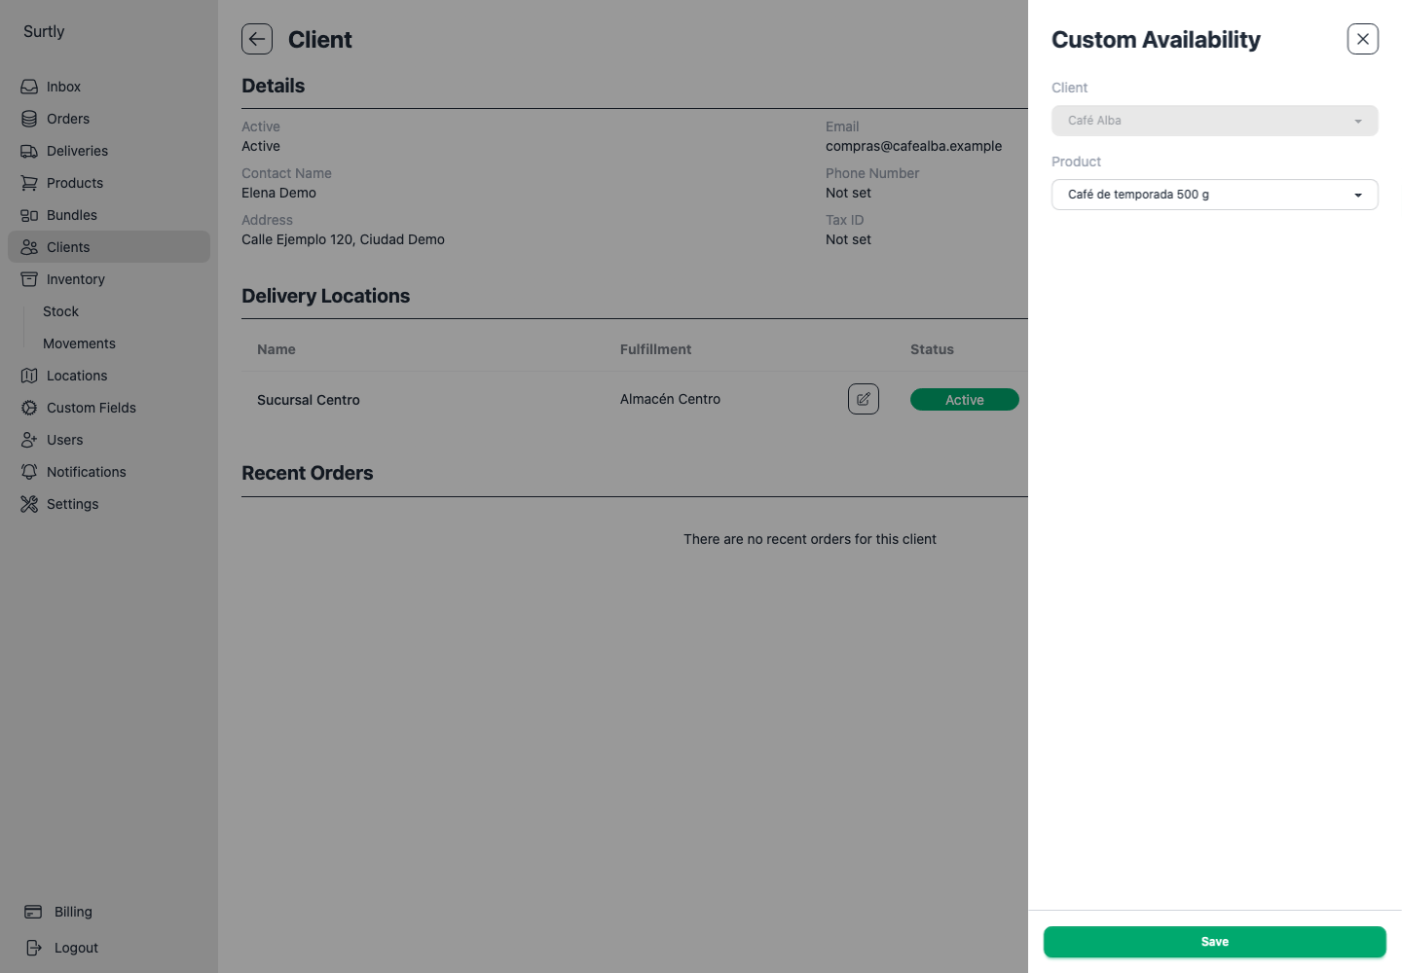Viewport: 1402px width, 973px height.
Task: Click the Calle Ejemplo 120 address
Action: coord(343,239)
